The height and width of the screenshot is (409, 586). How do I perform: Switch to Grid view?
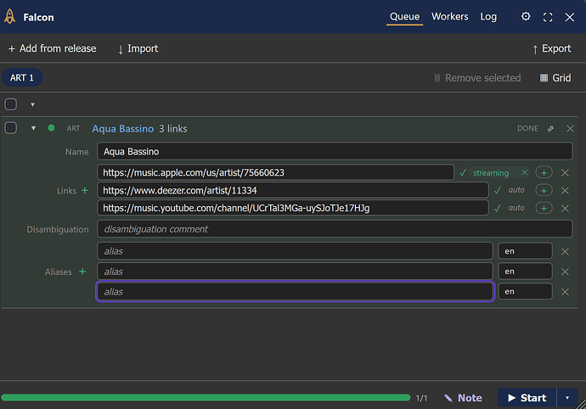(555, 78)
